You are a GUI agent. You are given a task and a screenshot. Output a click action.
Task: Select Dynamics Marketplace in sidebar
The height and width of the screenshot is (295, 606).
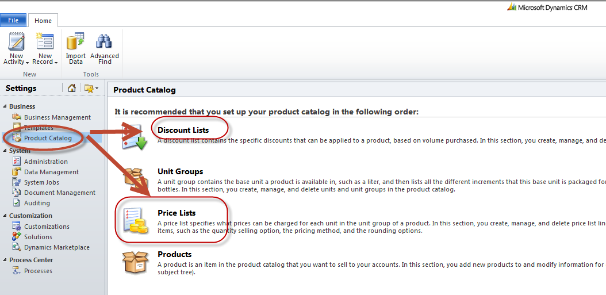[x=57, y=247]
